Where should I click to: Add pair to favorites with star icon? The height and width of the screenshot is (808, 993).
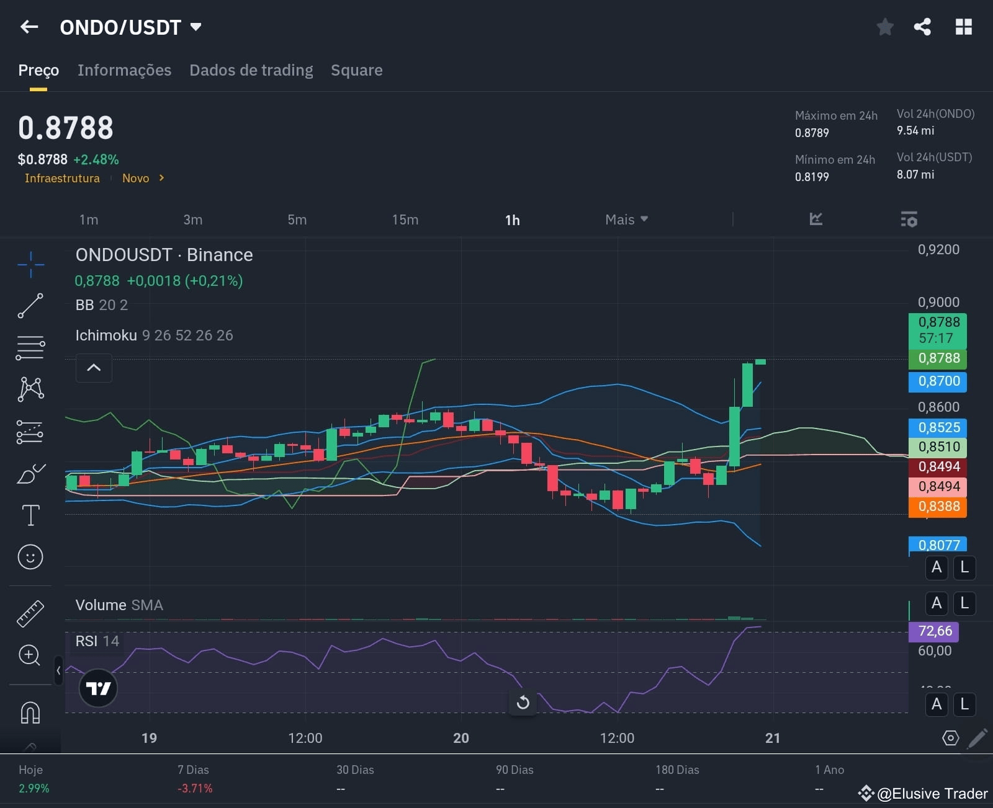click(x=885, y=27)
